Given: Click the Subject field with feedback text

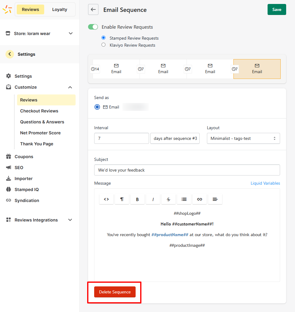Looking at the screenshot, I should 187,170.
